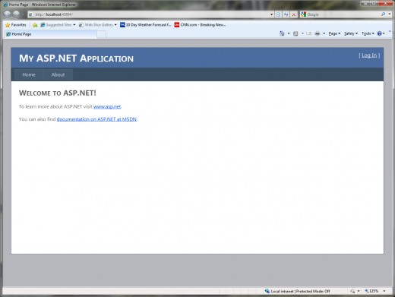
Task: Click the Compatibility View icon
Action: pyautogui.click(x=278, y=14)
